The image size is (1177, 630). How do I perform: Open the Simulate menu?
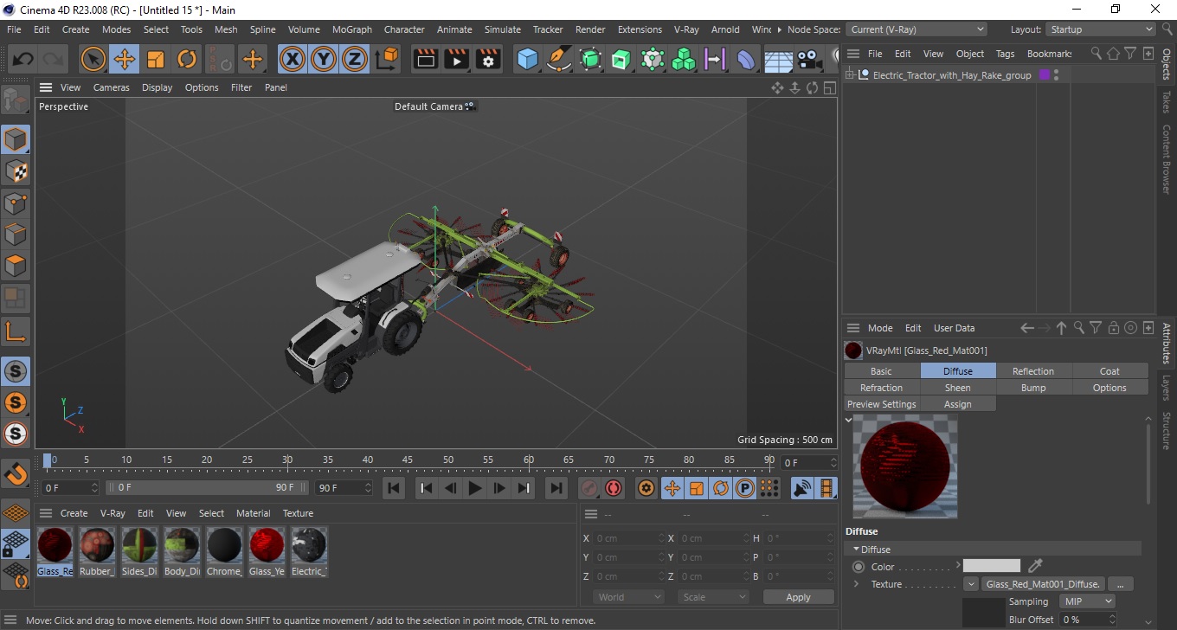coord(503,29)
